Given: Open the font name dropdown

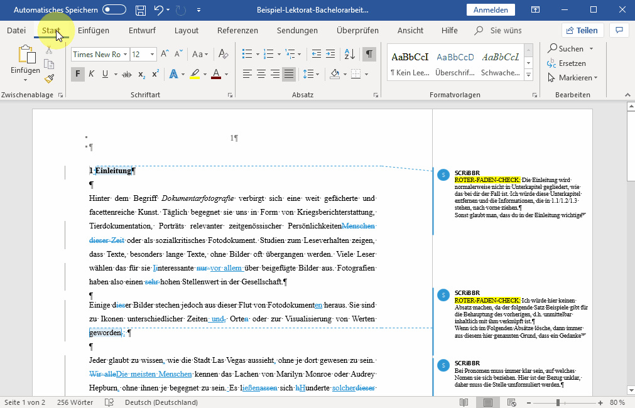Looking at the screenshot, I should tap(126, 54).
